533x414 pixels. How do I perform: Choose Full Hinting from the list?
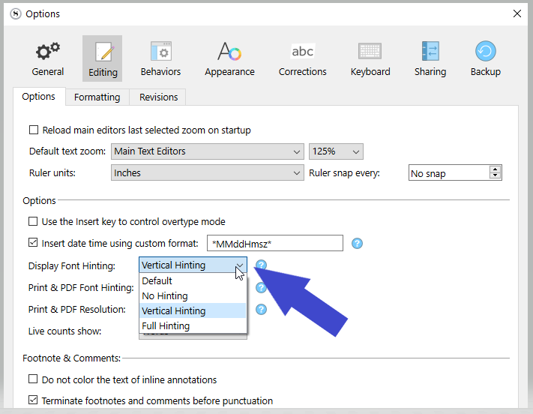pos(166,326)
